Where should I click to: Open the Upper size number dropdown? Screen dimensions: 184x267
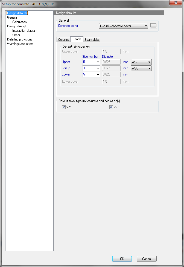[x=91, y=62]
